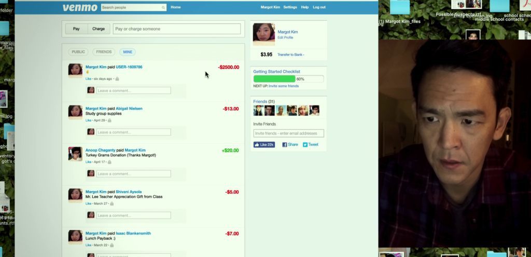The image size is (531, 257).
Task: Click Facebook Like 22k button
Action: click(264, 145)
